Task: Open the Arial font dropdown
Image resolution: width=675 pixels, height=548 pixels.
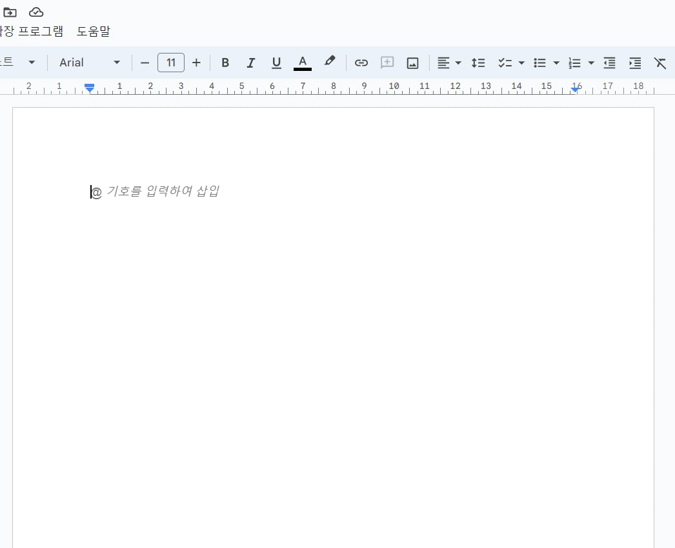Action: click(x=90, y=63)
